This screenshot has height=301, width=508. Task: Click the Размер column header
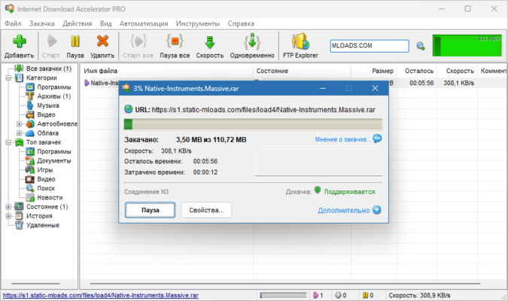(x=373, y=71)
